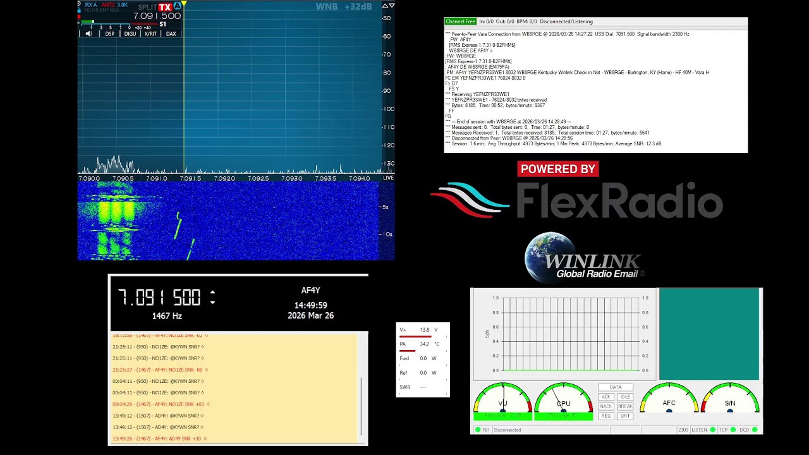Toggle the QSK setting
The width and height of the screenshot is (809, 455).
click(x=113, y=11)
